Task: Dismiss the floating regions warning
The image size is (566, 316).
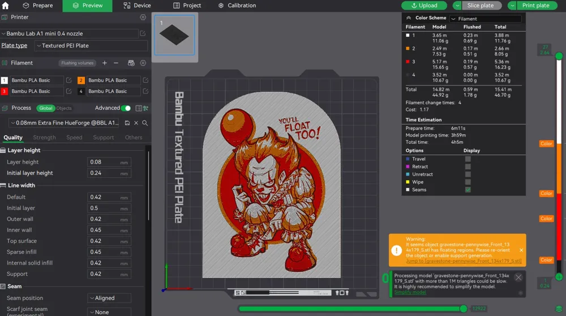Action: 521,250
